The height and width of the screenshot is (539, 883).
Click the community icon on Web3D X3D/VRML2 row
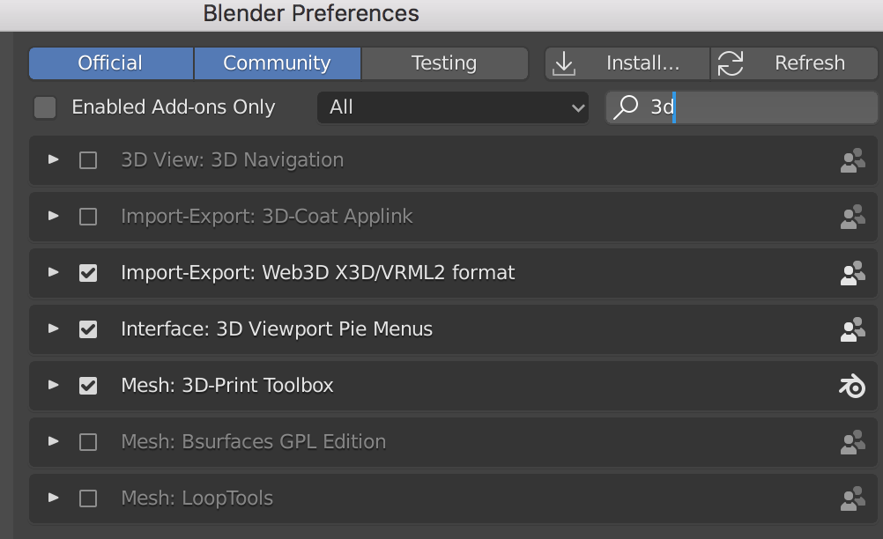(x=852, y=273)
